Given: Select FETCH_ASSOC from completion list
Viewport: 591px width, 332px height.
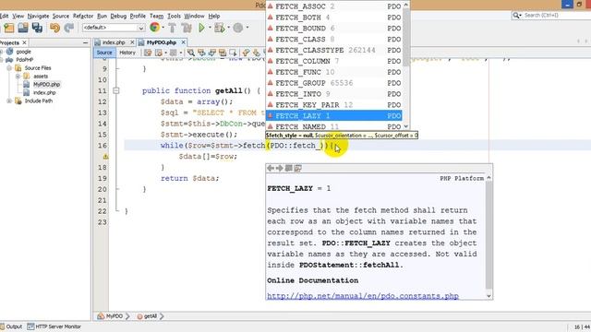Looking at the screenshot, I should tap(334, 6).
